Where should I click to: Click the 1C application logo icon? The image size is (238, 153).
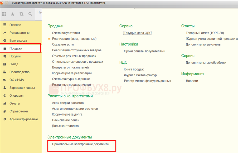point(2,3)
